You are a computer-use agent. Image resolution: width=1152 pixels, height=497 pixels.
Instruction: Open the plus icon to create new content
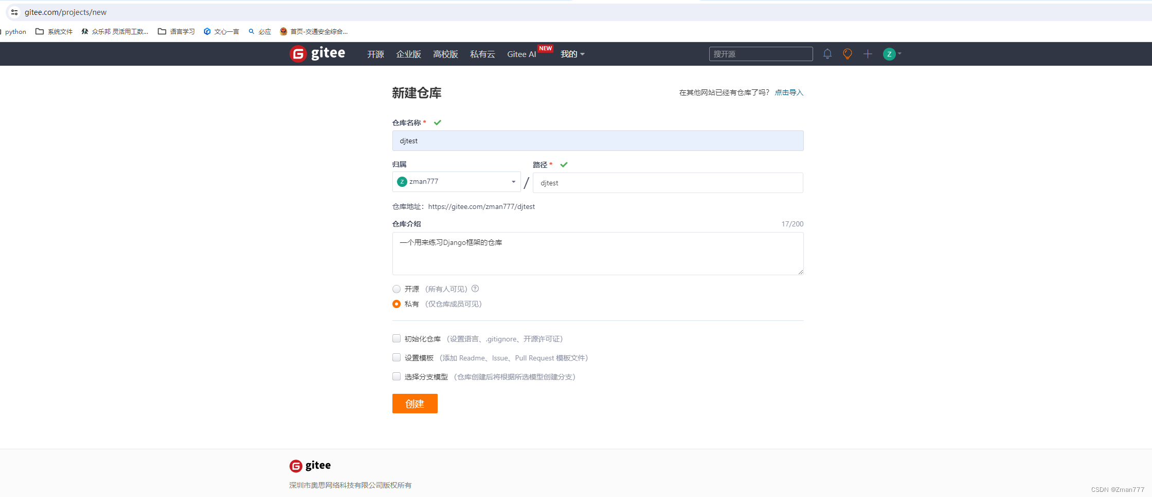[868, 53]
